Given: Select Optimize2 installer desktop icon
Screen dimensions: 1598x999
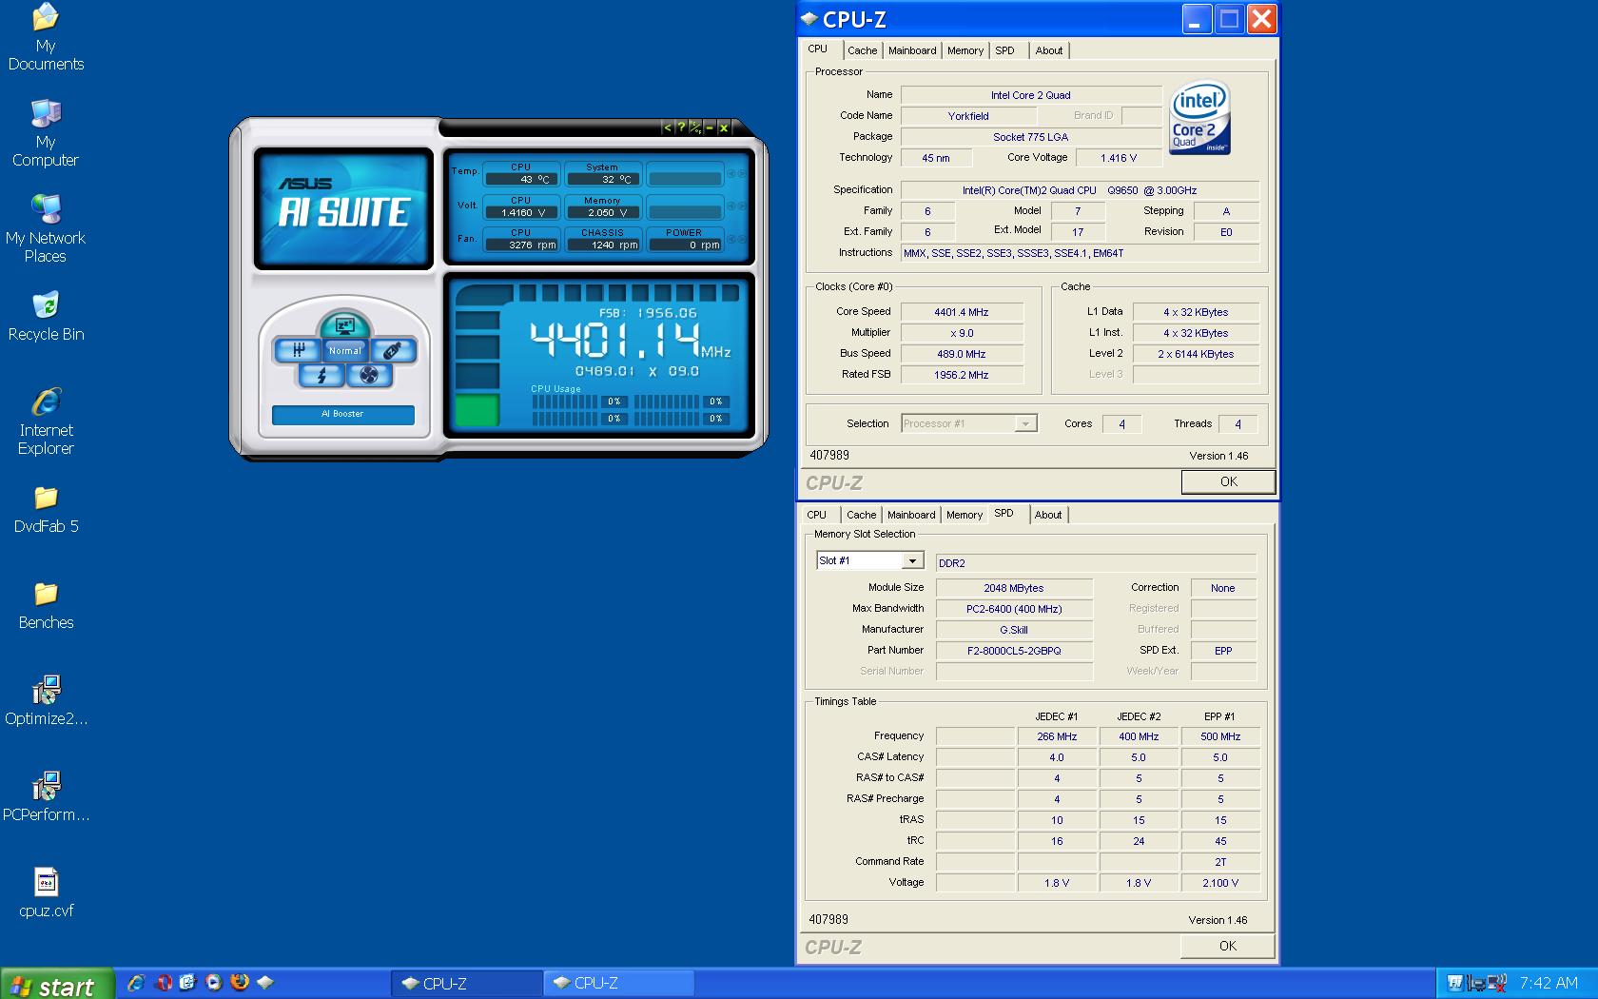Looking at the screenshot, I should [46, 701].
